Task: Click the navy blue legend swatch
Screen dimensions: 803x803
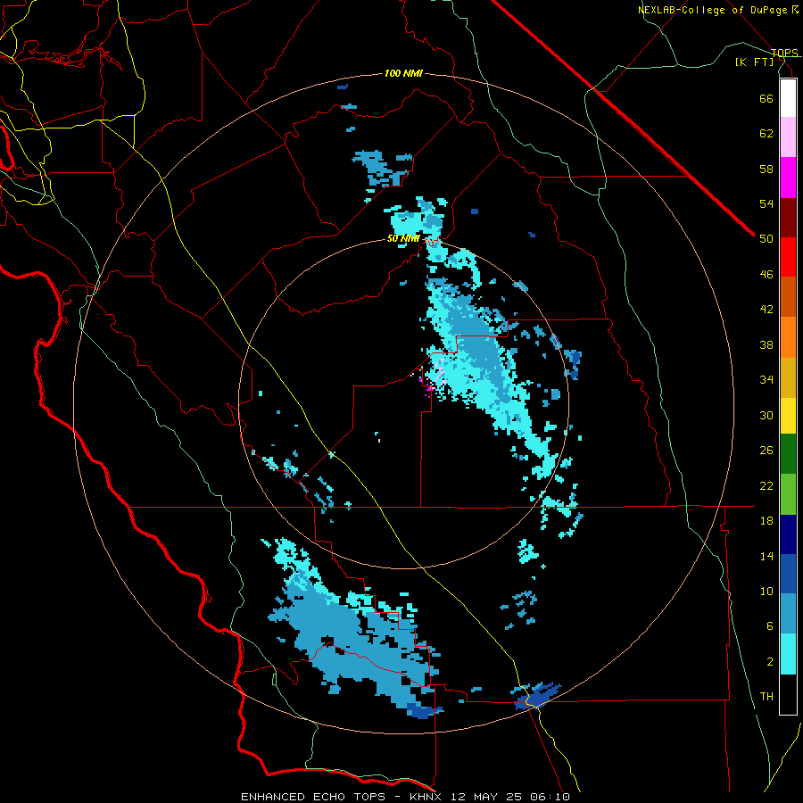Action: 788,534
